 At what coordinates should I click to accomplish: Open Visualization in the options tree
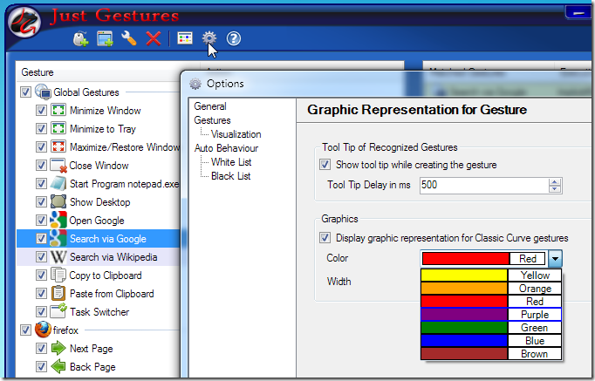[x=236, y=134]
